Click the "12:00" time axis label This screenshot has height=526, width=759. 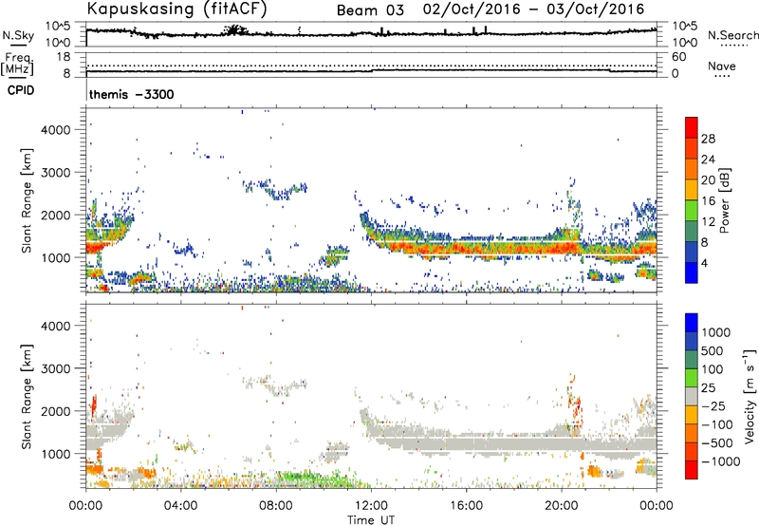click(371, 506)
